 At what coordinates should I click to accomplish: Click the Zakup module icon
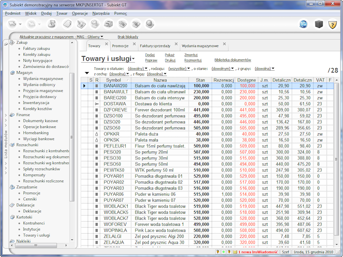click(12, 42)
